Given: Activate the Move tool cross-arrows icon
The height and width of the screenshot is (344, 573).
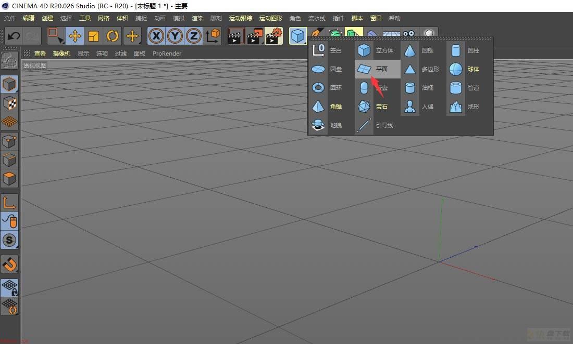Looking at the screenshot, I should pos(75,36).
